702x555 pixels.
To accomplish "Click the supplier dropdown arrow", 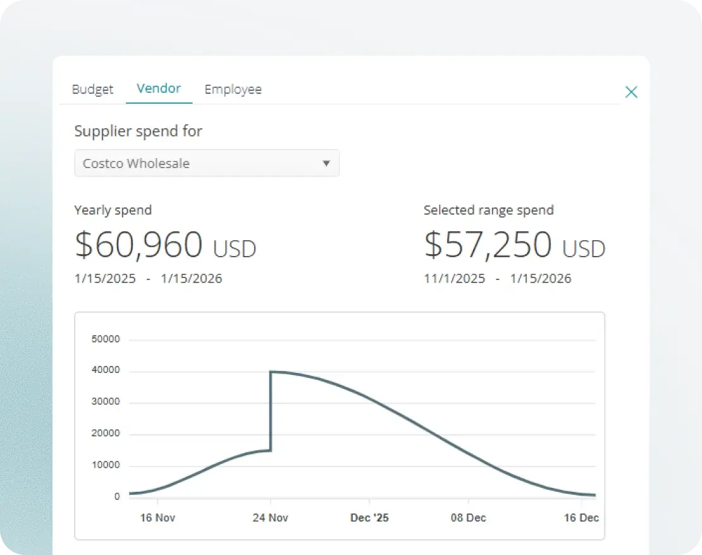I will [x=326, y=163].
